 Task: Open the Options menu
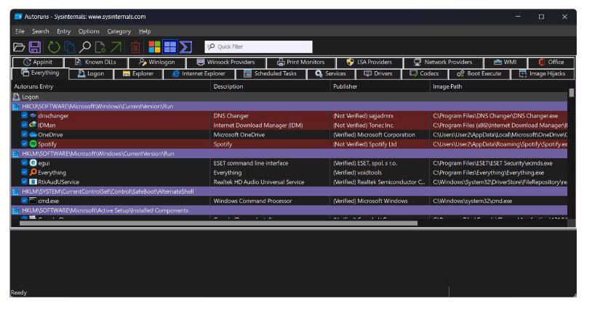pos(89,31)
